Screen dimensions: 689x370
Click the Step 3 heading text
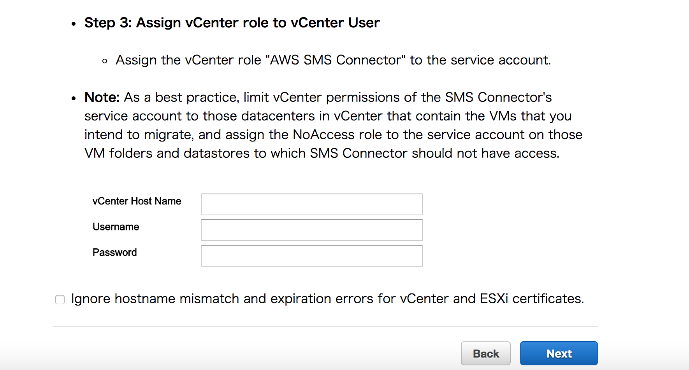coord(232,23)
